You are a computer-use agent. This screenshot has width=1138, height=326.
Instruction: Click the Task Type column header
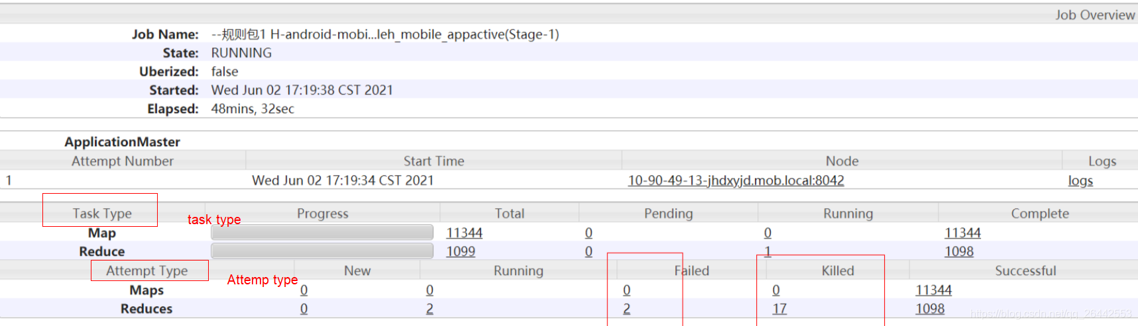coord(102,213)
